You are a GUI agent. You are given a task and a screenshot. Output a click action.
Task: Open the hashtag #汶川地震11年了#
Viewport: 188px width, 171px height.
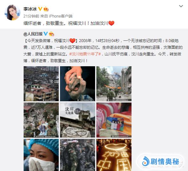[85, 54]
